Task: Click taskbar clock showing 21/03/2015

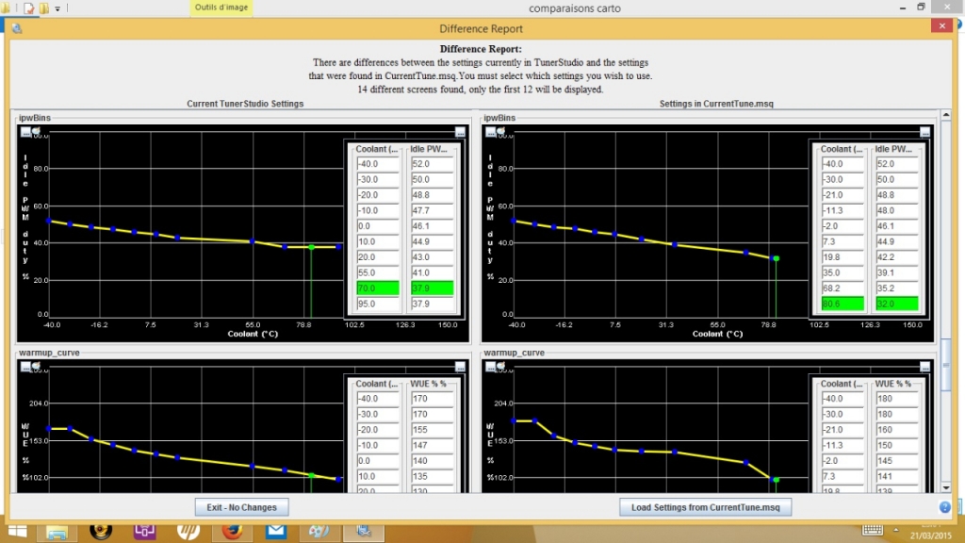Action: click(x=930, y=532)
